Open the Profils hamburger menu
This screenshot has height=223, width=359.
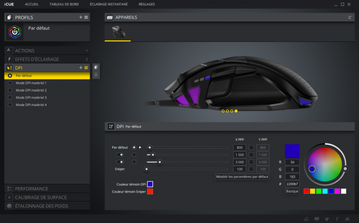tap(86, 17)
